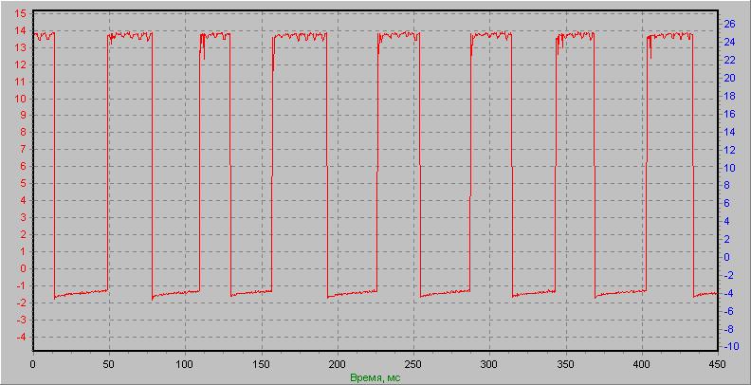751x385 pixels.
Task: Click the 100 tick on the time axis
Action: (x=185, y=364)
